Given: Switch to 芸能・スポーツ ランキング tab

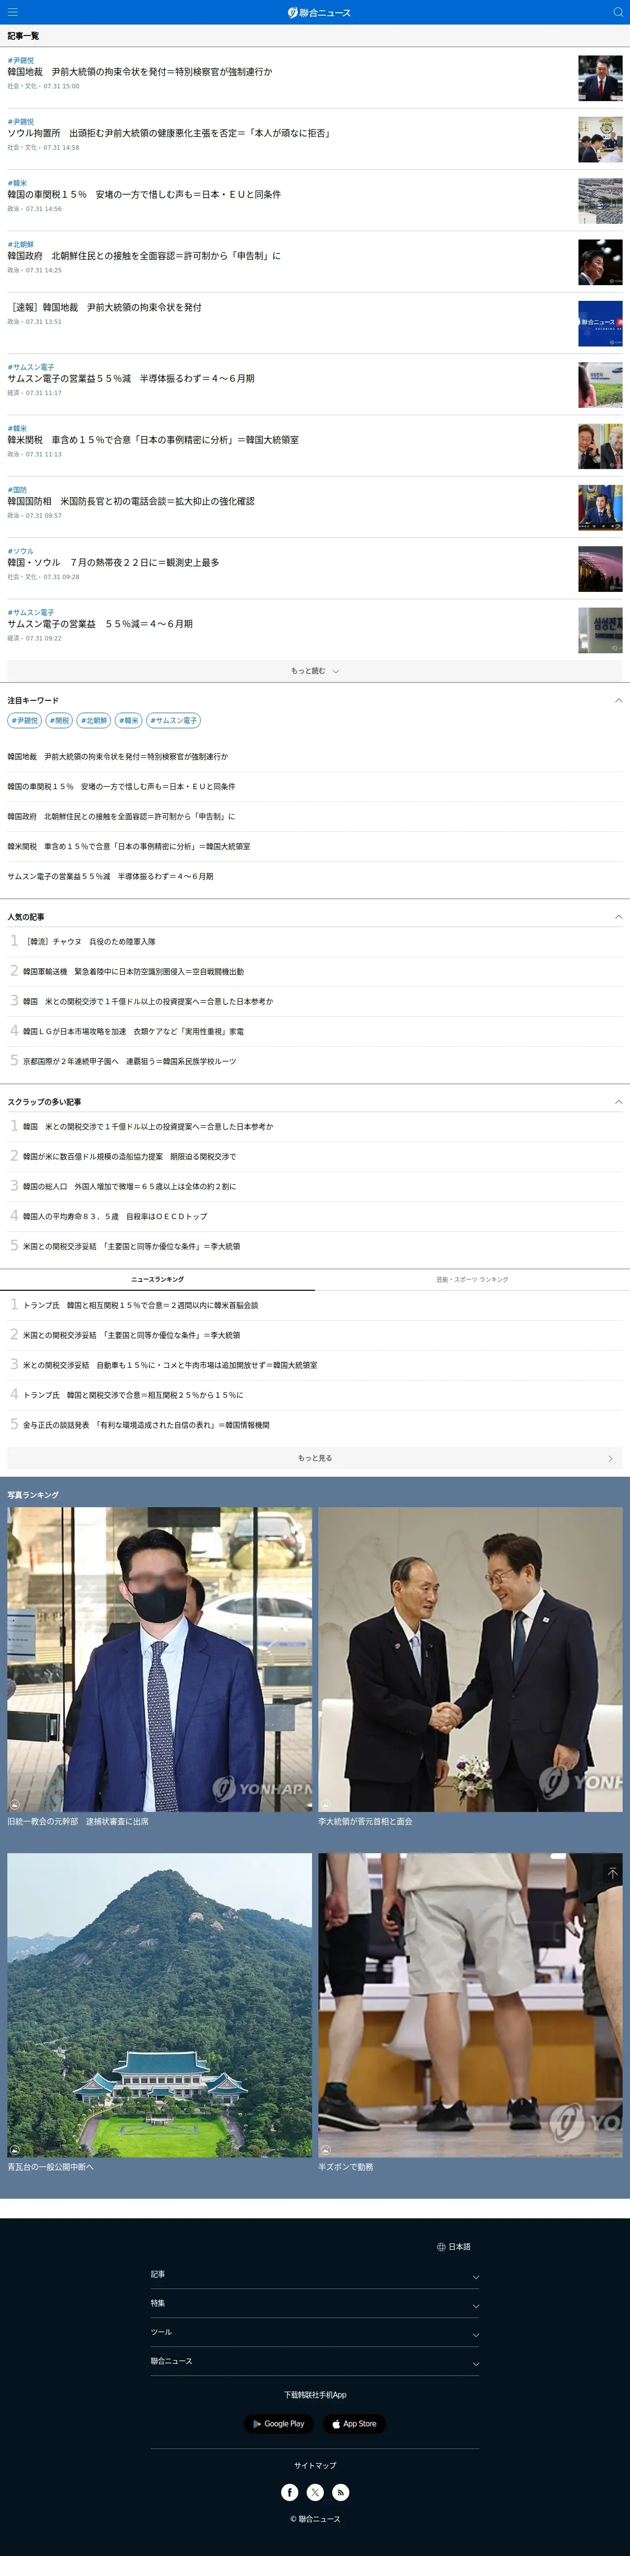Looking at the screenshot, I should pos(472,1279).
